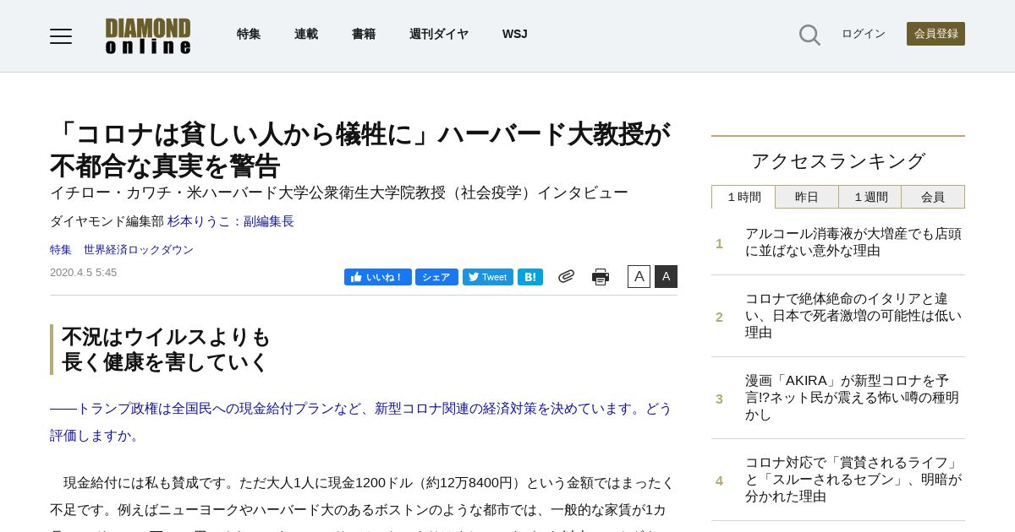1015x532 pixels.
Task: Switch to the １時間 ranking tab
Action: pyautogui.click(x=743, y=197)
